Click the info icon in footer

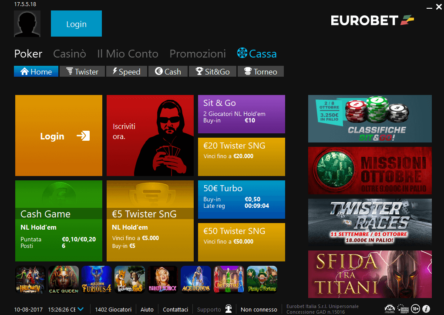point(426,309)
